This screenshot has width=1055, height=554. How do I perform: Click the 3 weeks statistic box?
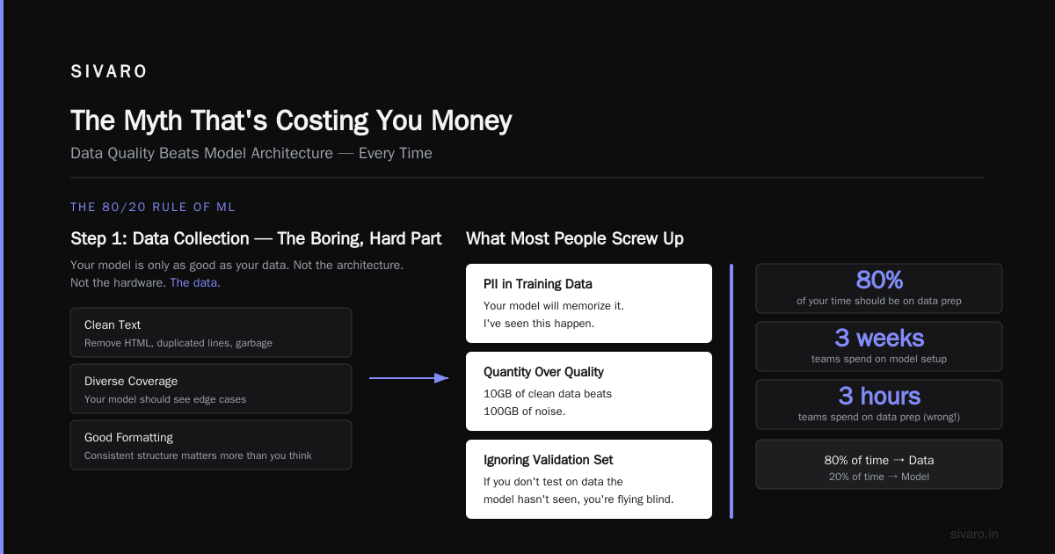pos(879,346)
